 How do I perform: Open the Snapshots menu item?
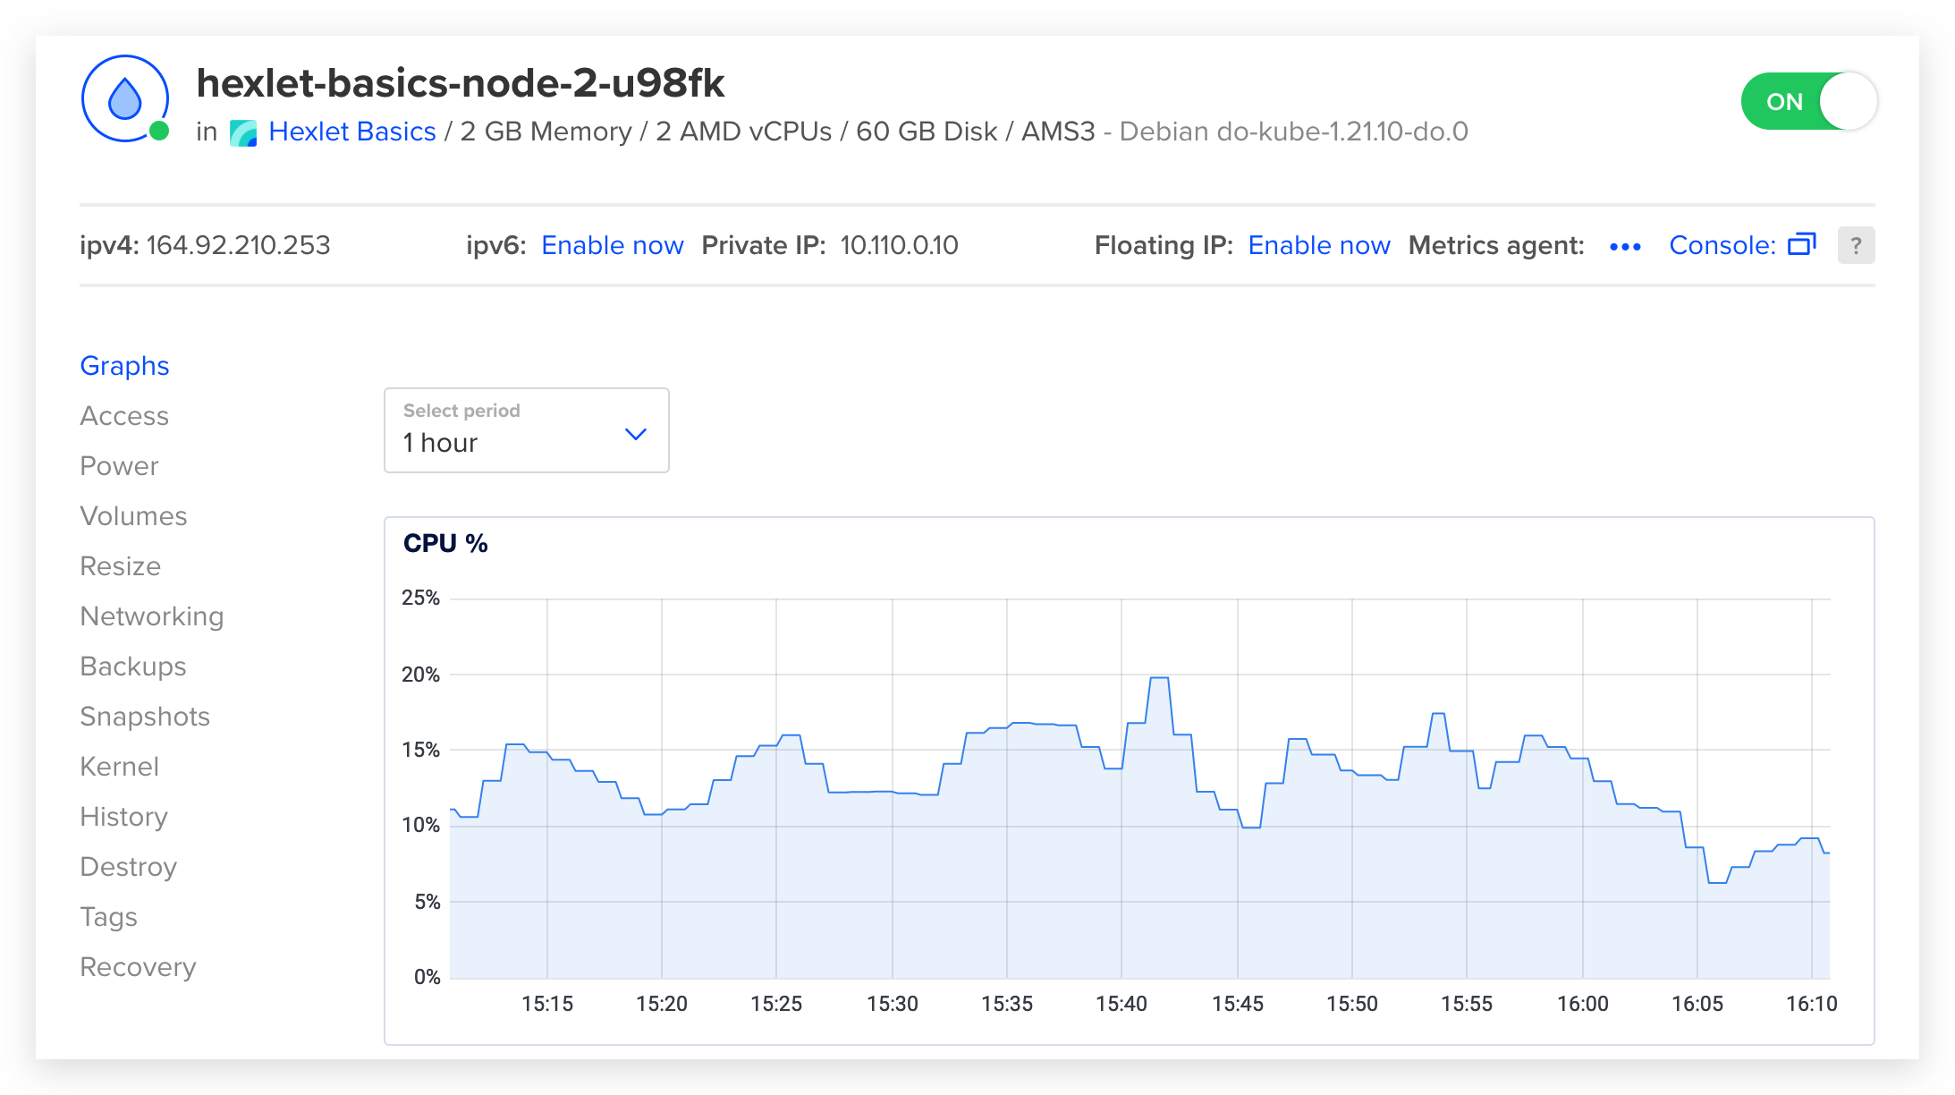144,716
